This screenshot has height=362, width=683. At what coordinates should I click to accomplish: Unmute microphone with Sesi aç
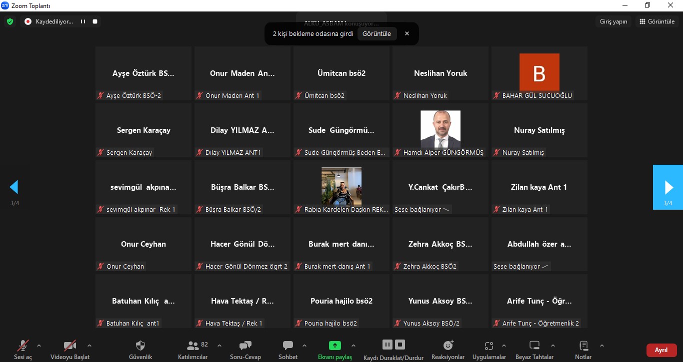[22, 346]
